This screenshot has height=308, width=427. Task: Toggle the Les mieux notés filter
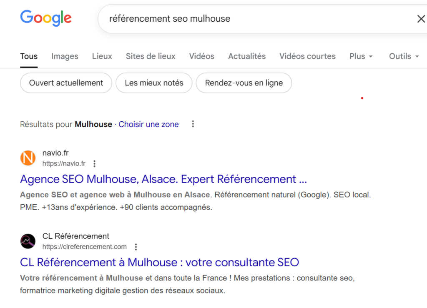coord(154,83)
